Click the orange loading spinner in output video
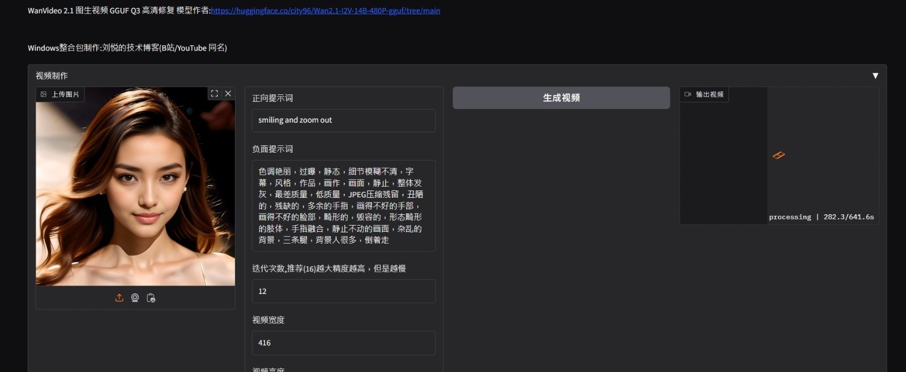Screen dimensions: 906x372 pos(779,155)
